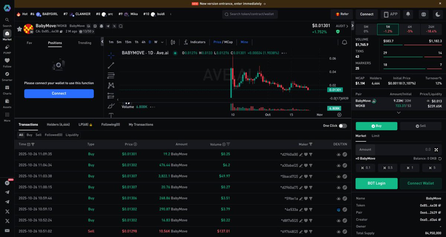Open the Charts section in sidebar

(7, 90)
